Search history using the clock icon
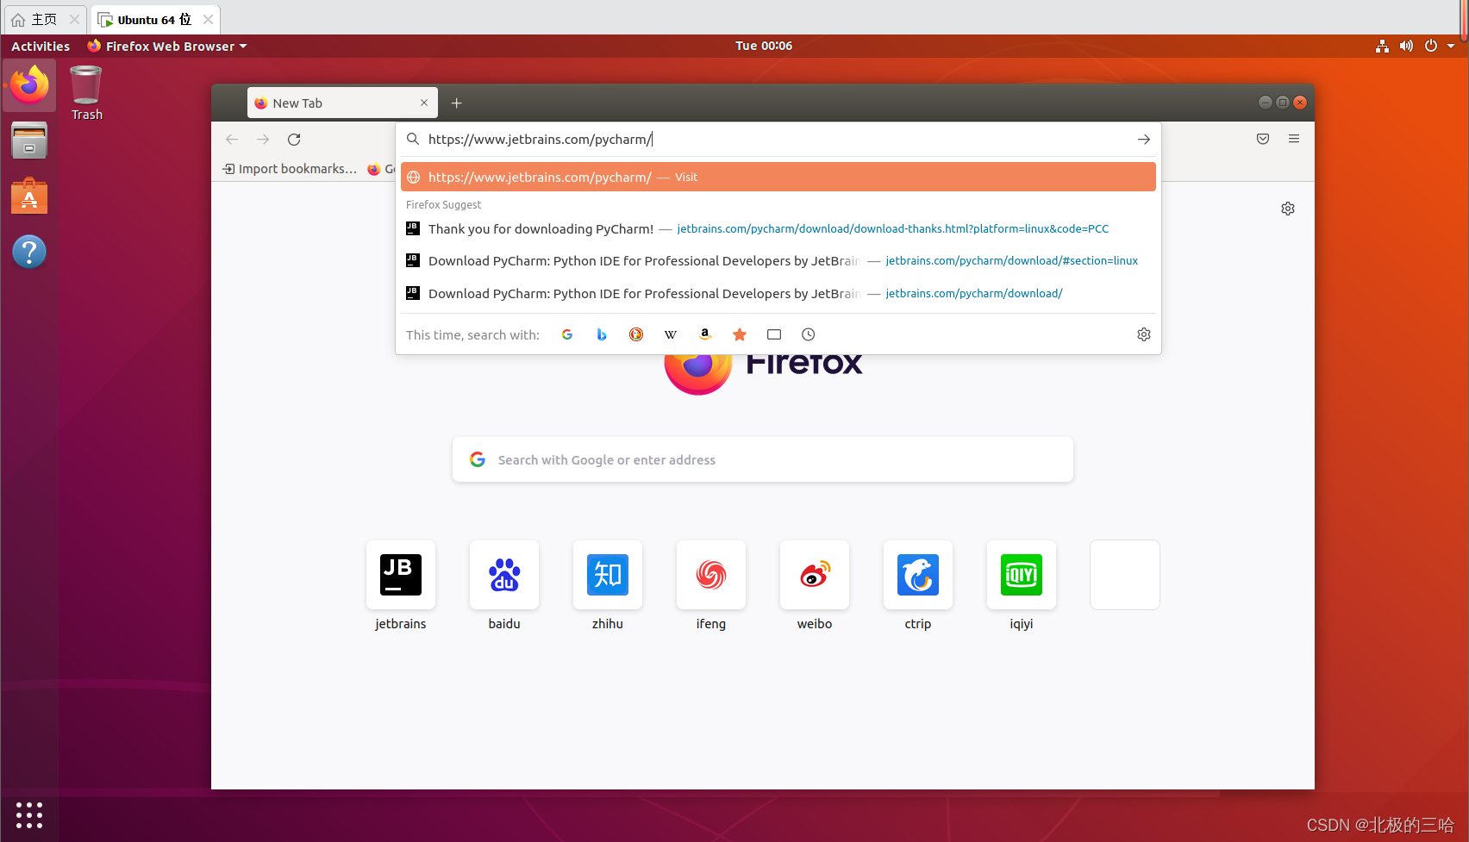The image size is (1469, 842). [x=809, y=334]
